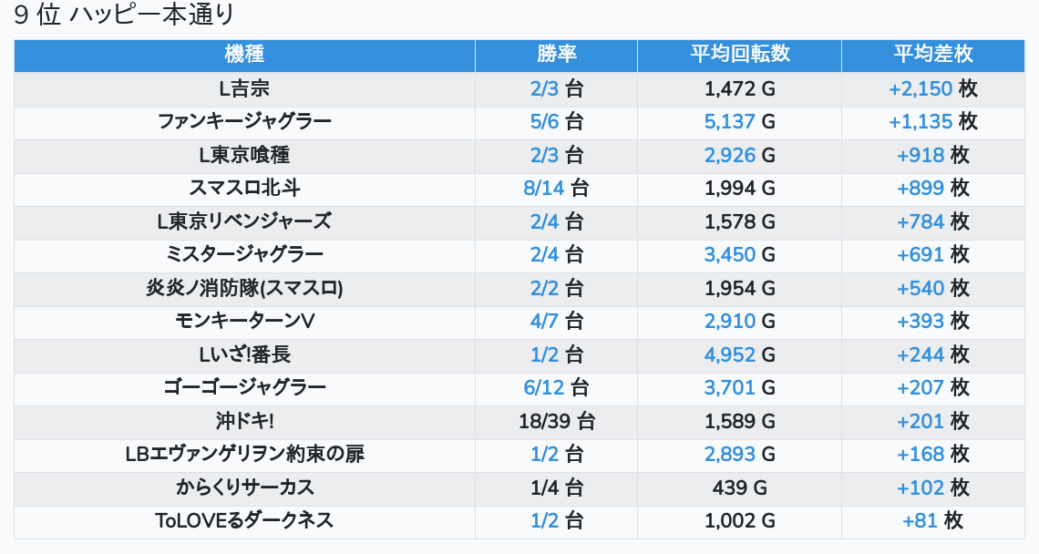Click the 機種 column header
The image size is (1039, 554).
pos(244,55)
